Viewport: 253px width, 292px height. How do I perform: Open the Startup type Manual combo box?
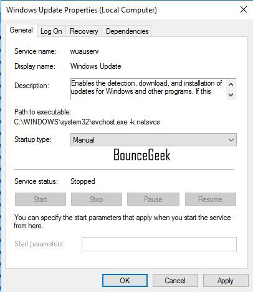click(x=153, y=140)
